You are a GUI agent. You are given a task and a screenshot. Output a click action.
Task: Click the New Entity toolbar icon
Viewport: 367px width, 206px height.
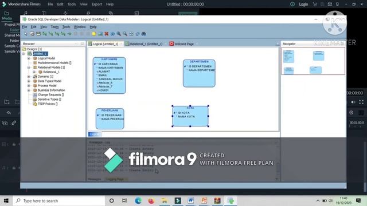tap(32, 34)
